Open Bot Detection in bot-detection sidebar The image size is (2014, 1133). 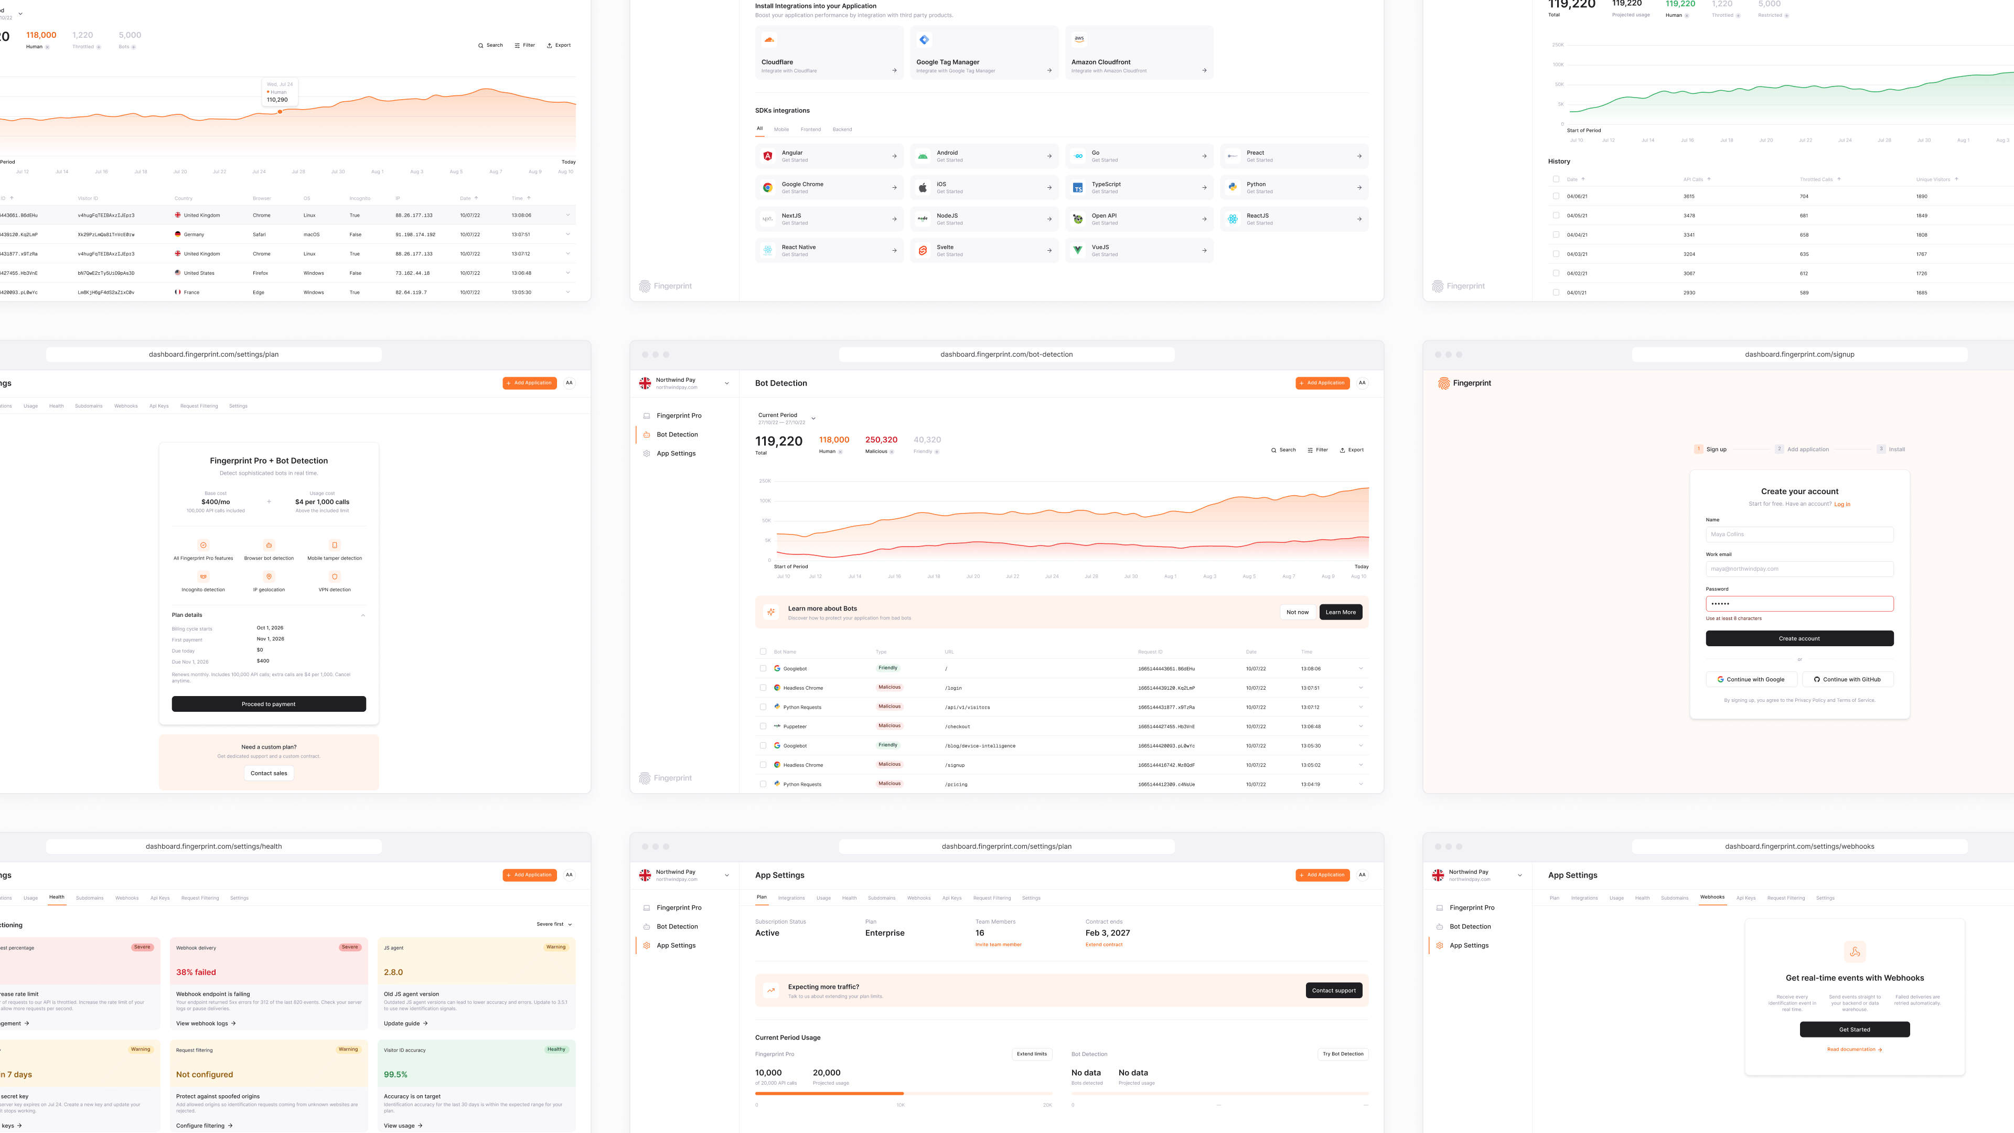pyautogui.click(x=677, y=435)
